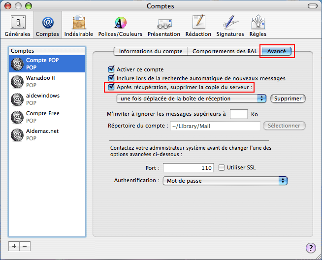The width and height of the screenshot is (322, 260).
Task: Add a new account with plus button
Action: (x=14, y=246)
